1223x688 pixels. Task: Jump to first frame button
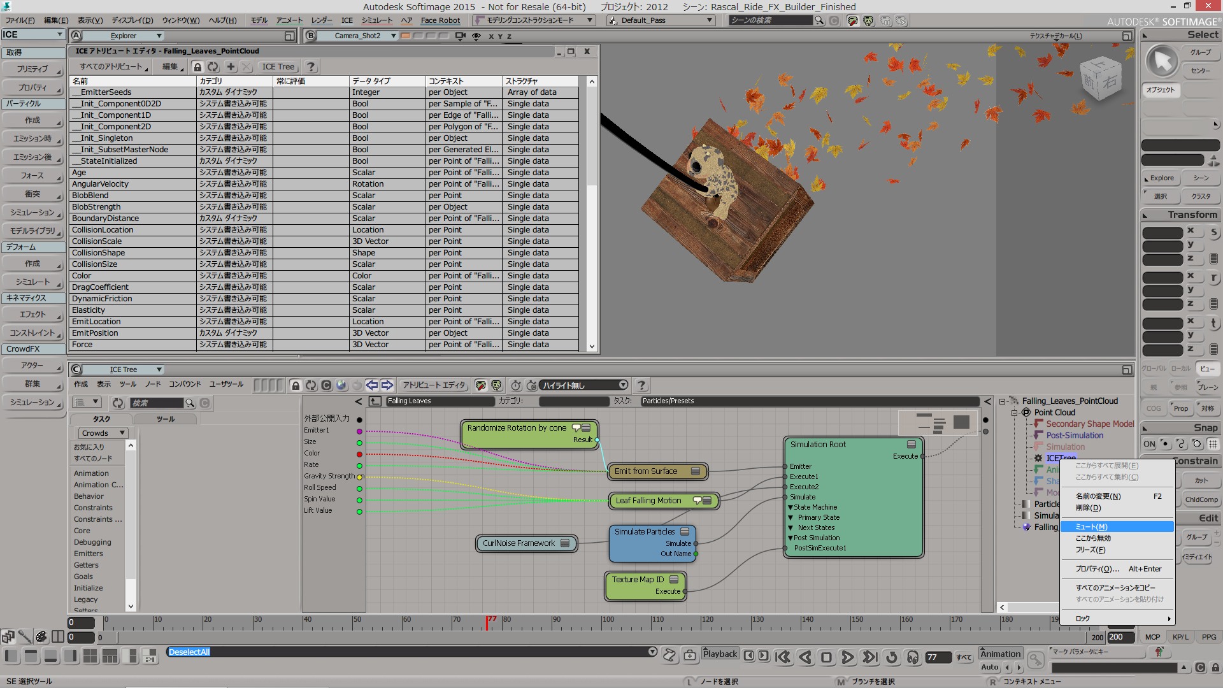click(783, 657)
